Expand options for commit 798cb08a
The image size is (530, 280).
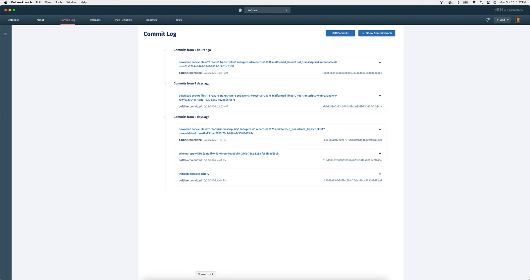coord(380,63)
